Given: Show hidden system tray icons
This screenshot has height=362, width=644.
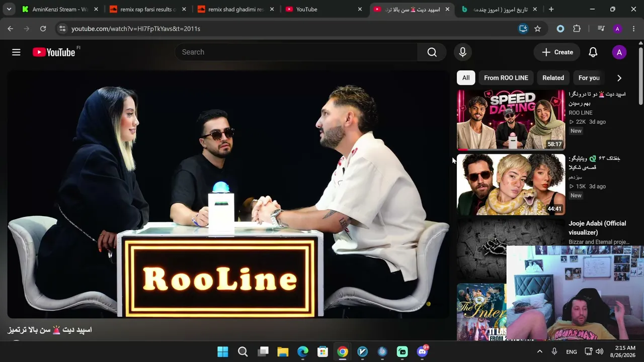Looking at the screenshot, I should coord(539,351).
